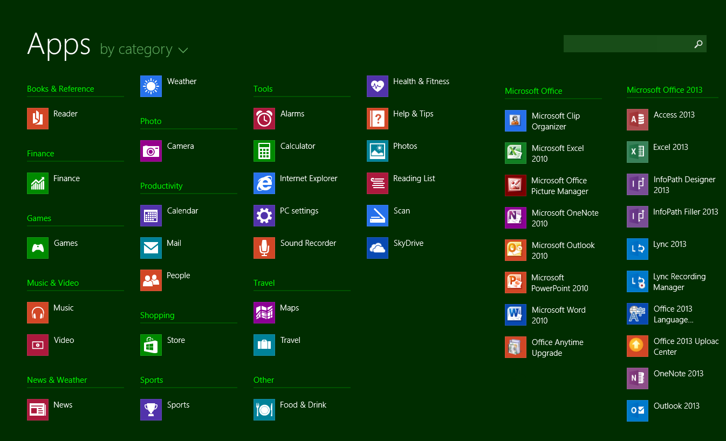This screenshot has width=726, height=441.
Task: Open the Calendar app icon
Action: point(151,216)
